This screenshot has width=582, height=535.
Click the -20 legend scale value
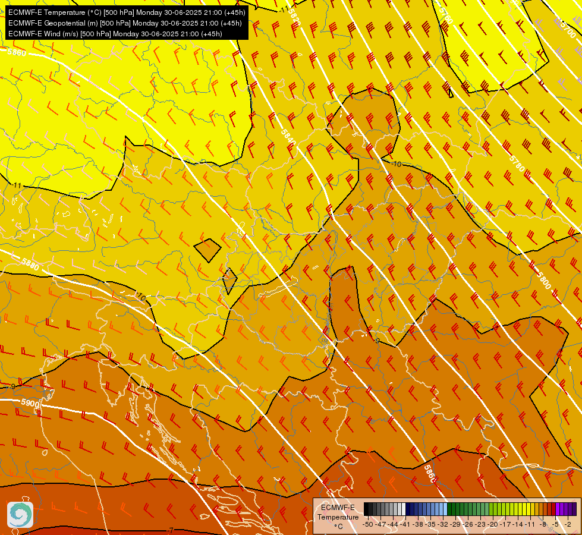pos(493,524)
